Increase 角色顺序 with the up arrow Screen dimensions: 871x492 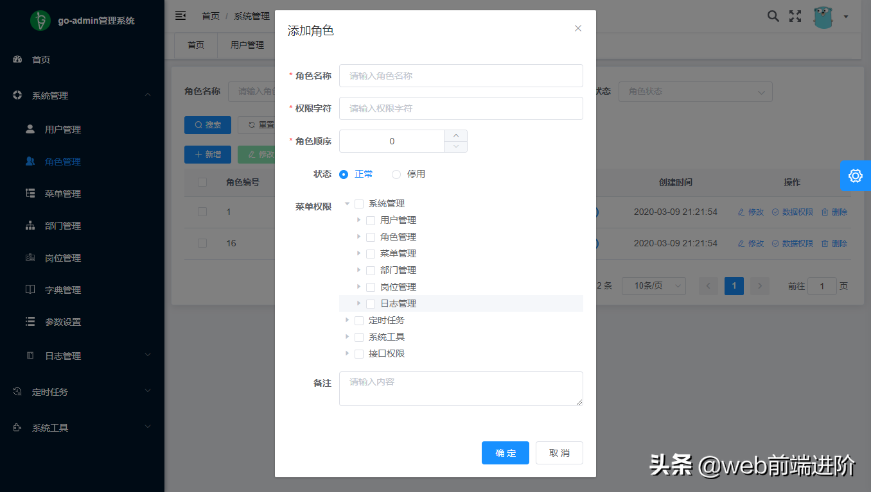coord(455,135)
